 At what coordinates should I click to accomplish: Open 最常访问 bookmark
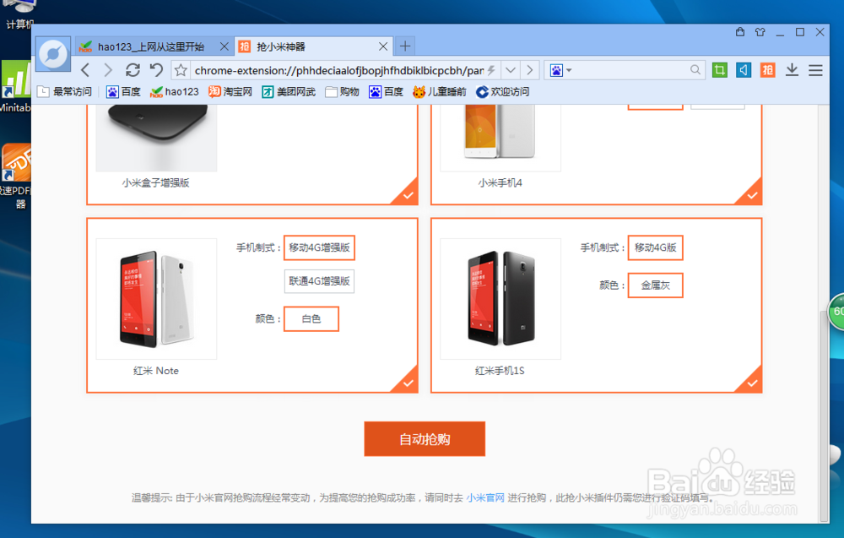point(64,91)
